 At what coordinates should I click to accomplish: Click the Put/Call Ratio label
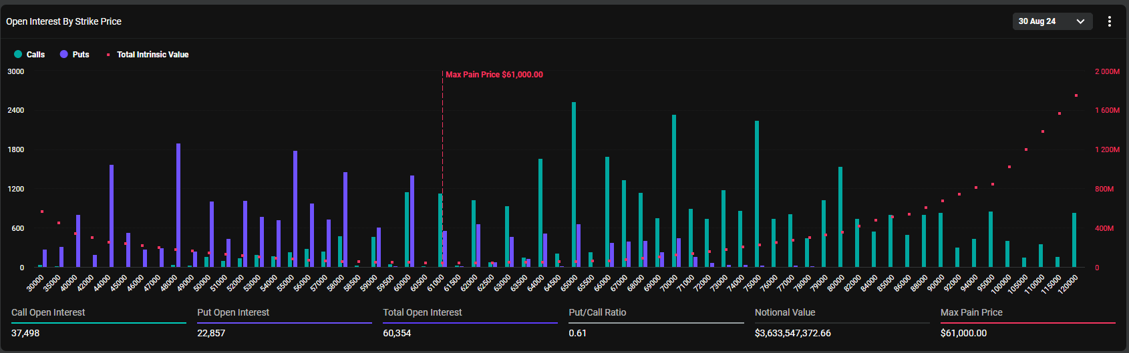tap(597, 312)
